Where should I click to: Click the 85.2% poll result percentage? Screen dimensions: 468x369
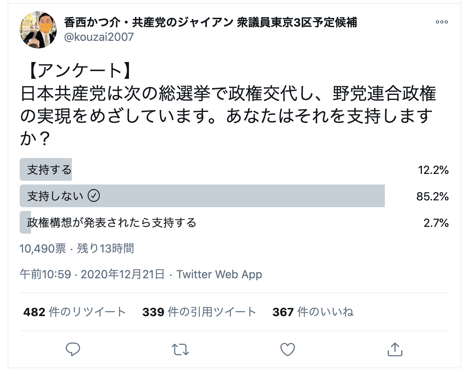[432, 196]
